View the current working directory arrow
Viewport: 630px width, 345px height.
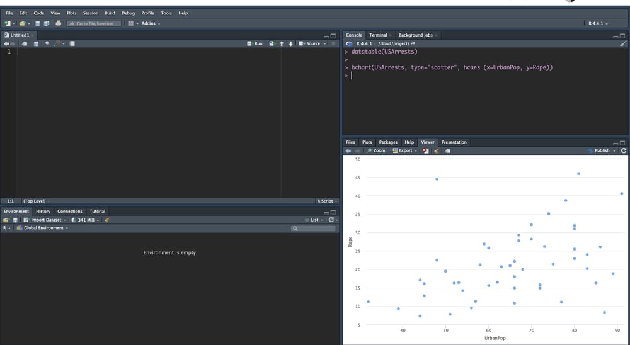coord(413,43)
